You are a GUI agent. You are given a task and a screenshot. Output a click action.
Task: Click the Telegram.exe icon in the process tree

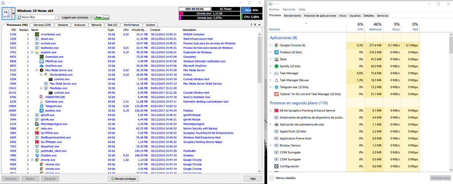[x=42, y=106]
